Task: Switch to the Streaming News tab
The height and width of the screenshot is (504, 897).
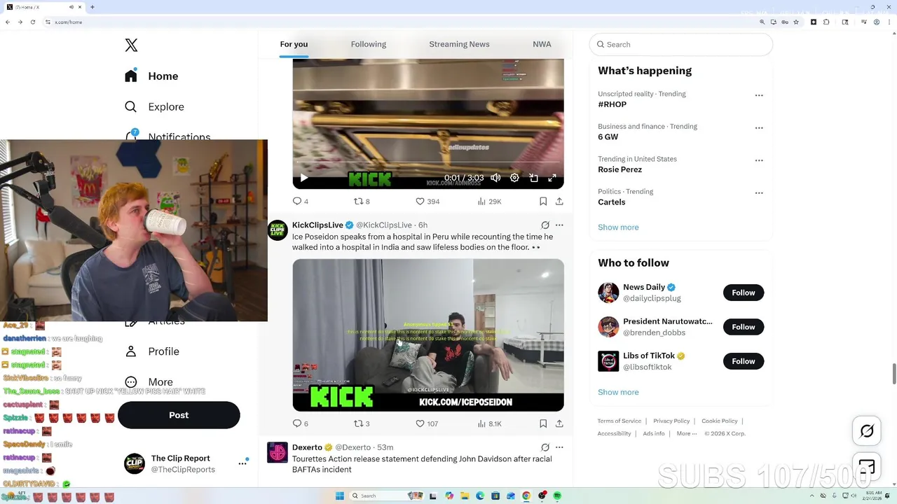Action: pos(459,44)
